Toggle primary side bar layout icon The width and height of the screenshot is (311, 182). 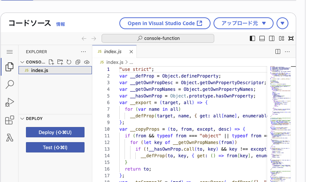coord(252,38)
